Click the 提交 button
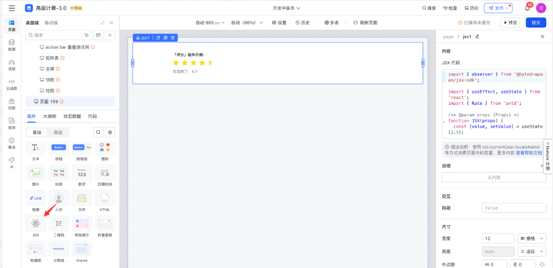553x268 pixels. pos(536,22)
